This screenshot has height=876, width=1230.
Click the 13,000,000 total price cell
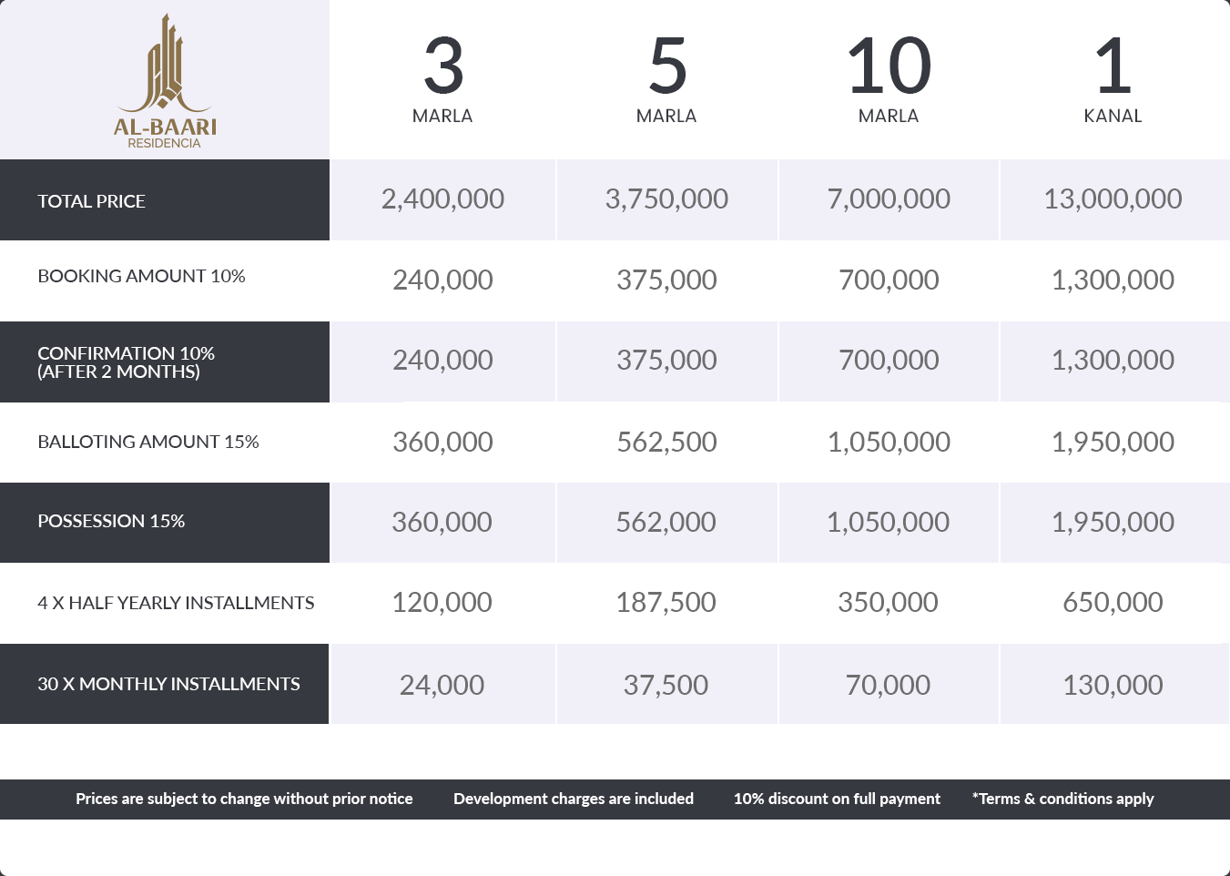coord(1113,199)
